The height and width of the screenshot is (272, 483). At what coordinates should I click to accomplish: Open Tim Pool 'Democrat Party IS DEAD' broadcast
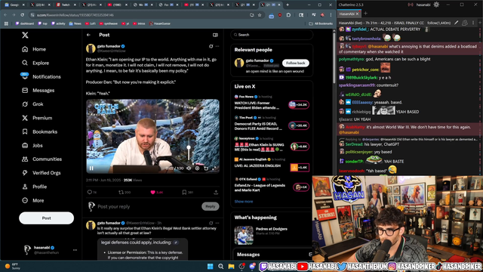pos(271,124)
